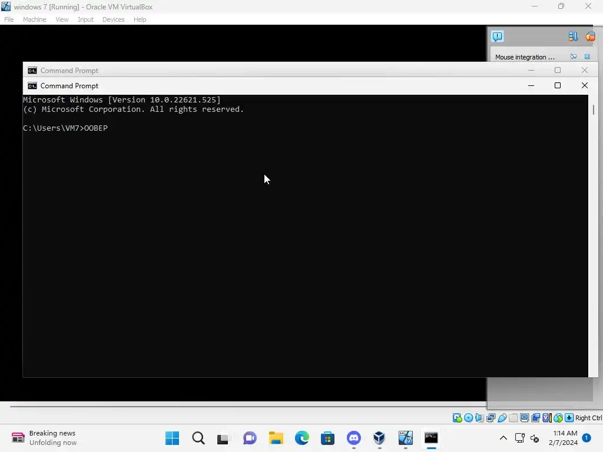Open the Input menu
This screenshot has width=603, height=452.
[85, 19]
